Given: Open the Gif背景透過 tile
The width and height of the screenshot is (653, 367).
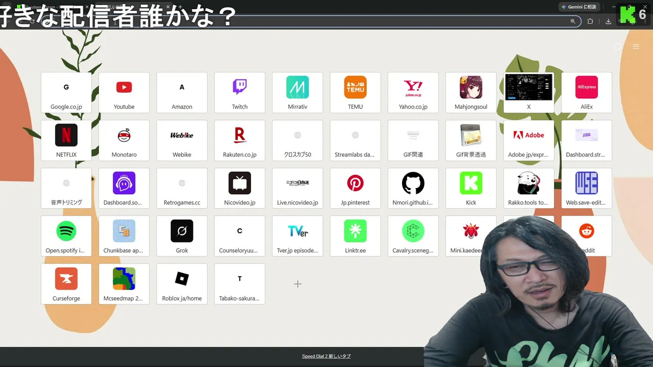Looking at the screenshot, I should pyautogui.click(x=471, y=141).
